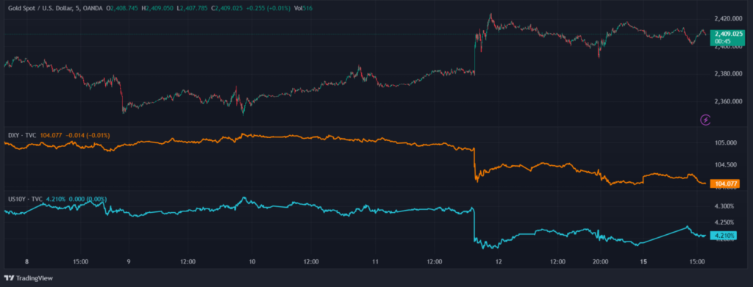This screenshot has height=287, width=753.
Task: Select the DXY · TVC legend label
Action: pos(23,136)
